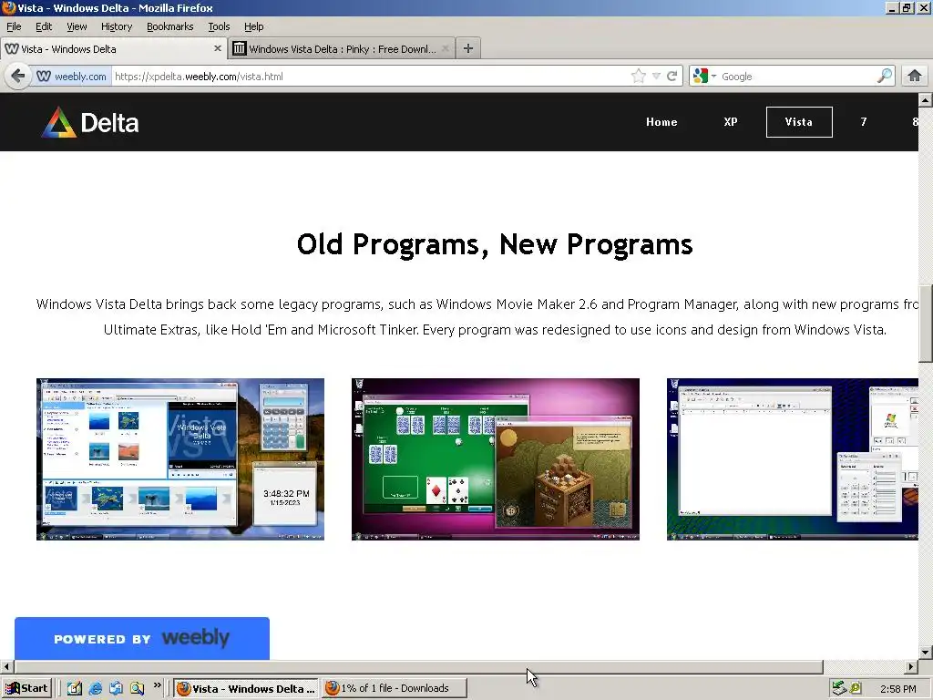Viewport: 933px width, 700px height.
Task: Open the Movie Maker screenshot thumbnail
Action: pyautogui.click(x=180, y=459)
